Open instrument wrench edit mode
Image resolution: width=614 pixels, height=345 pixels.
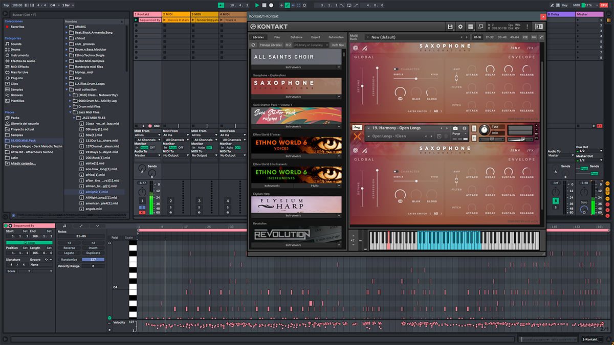point(357,128)
